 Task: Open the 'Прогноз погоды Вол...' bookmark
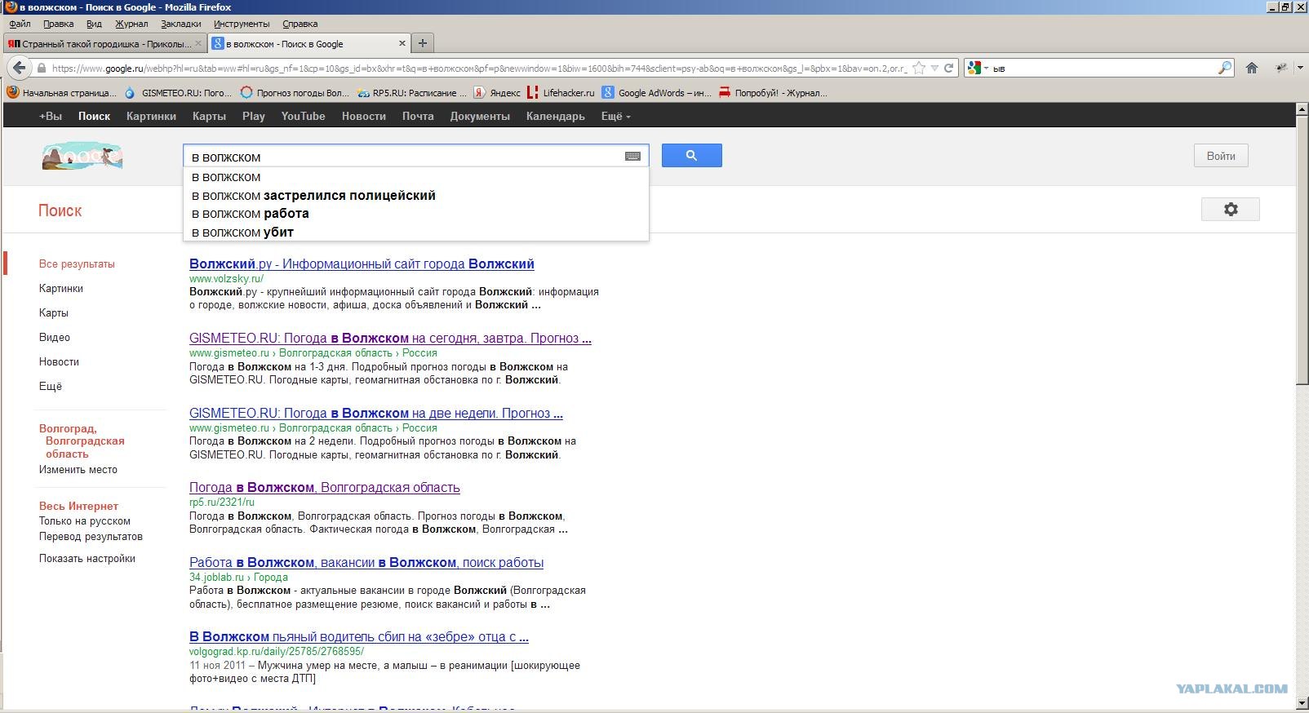tap(295, 93)
